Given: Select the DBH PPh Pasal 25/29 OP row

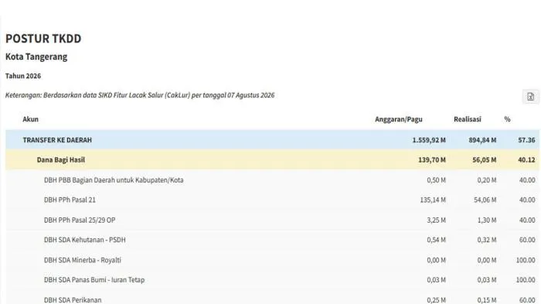Looking at the screenshot, I should [x=272, y=220].
